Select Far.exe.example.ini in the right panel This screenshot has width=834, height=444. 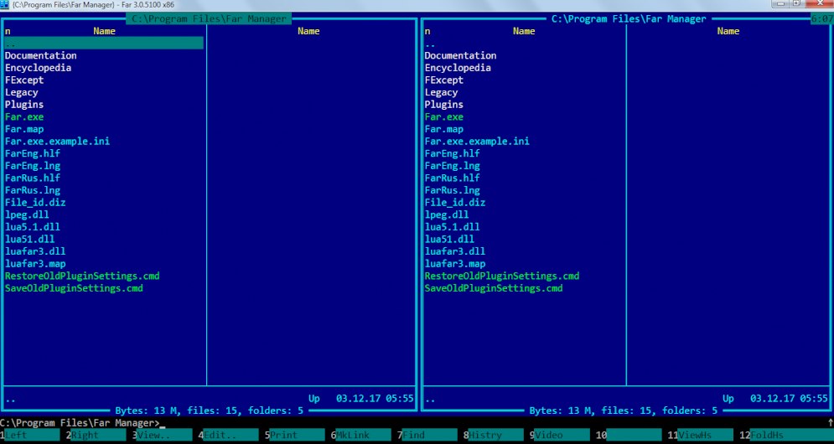coord(477,141)
